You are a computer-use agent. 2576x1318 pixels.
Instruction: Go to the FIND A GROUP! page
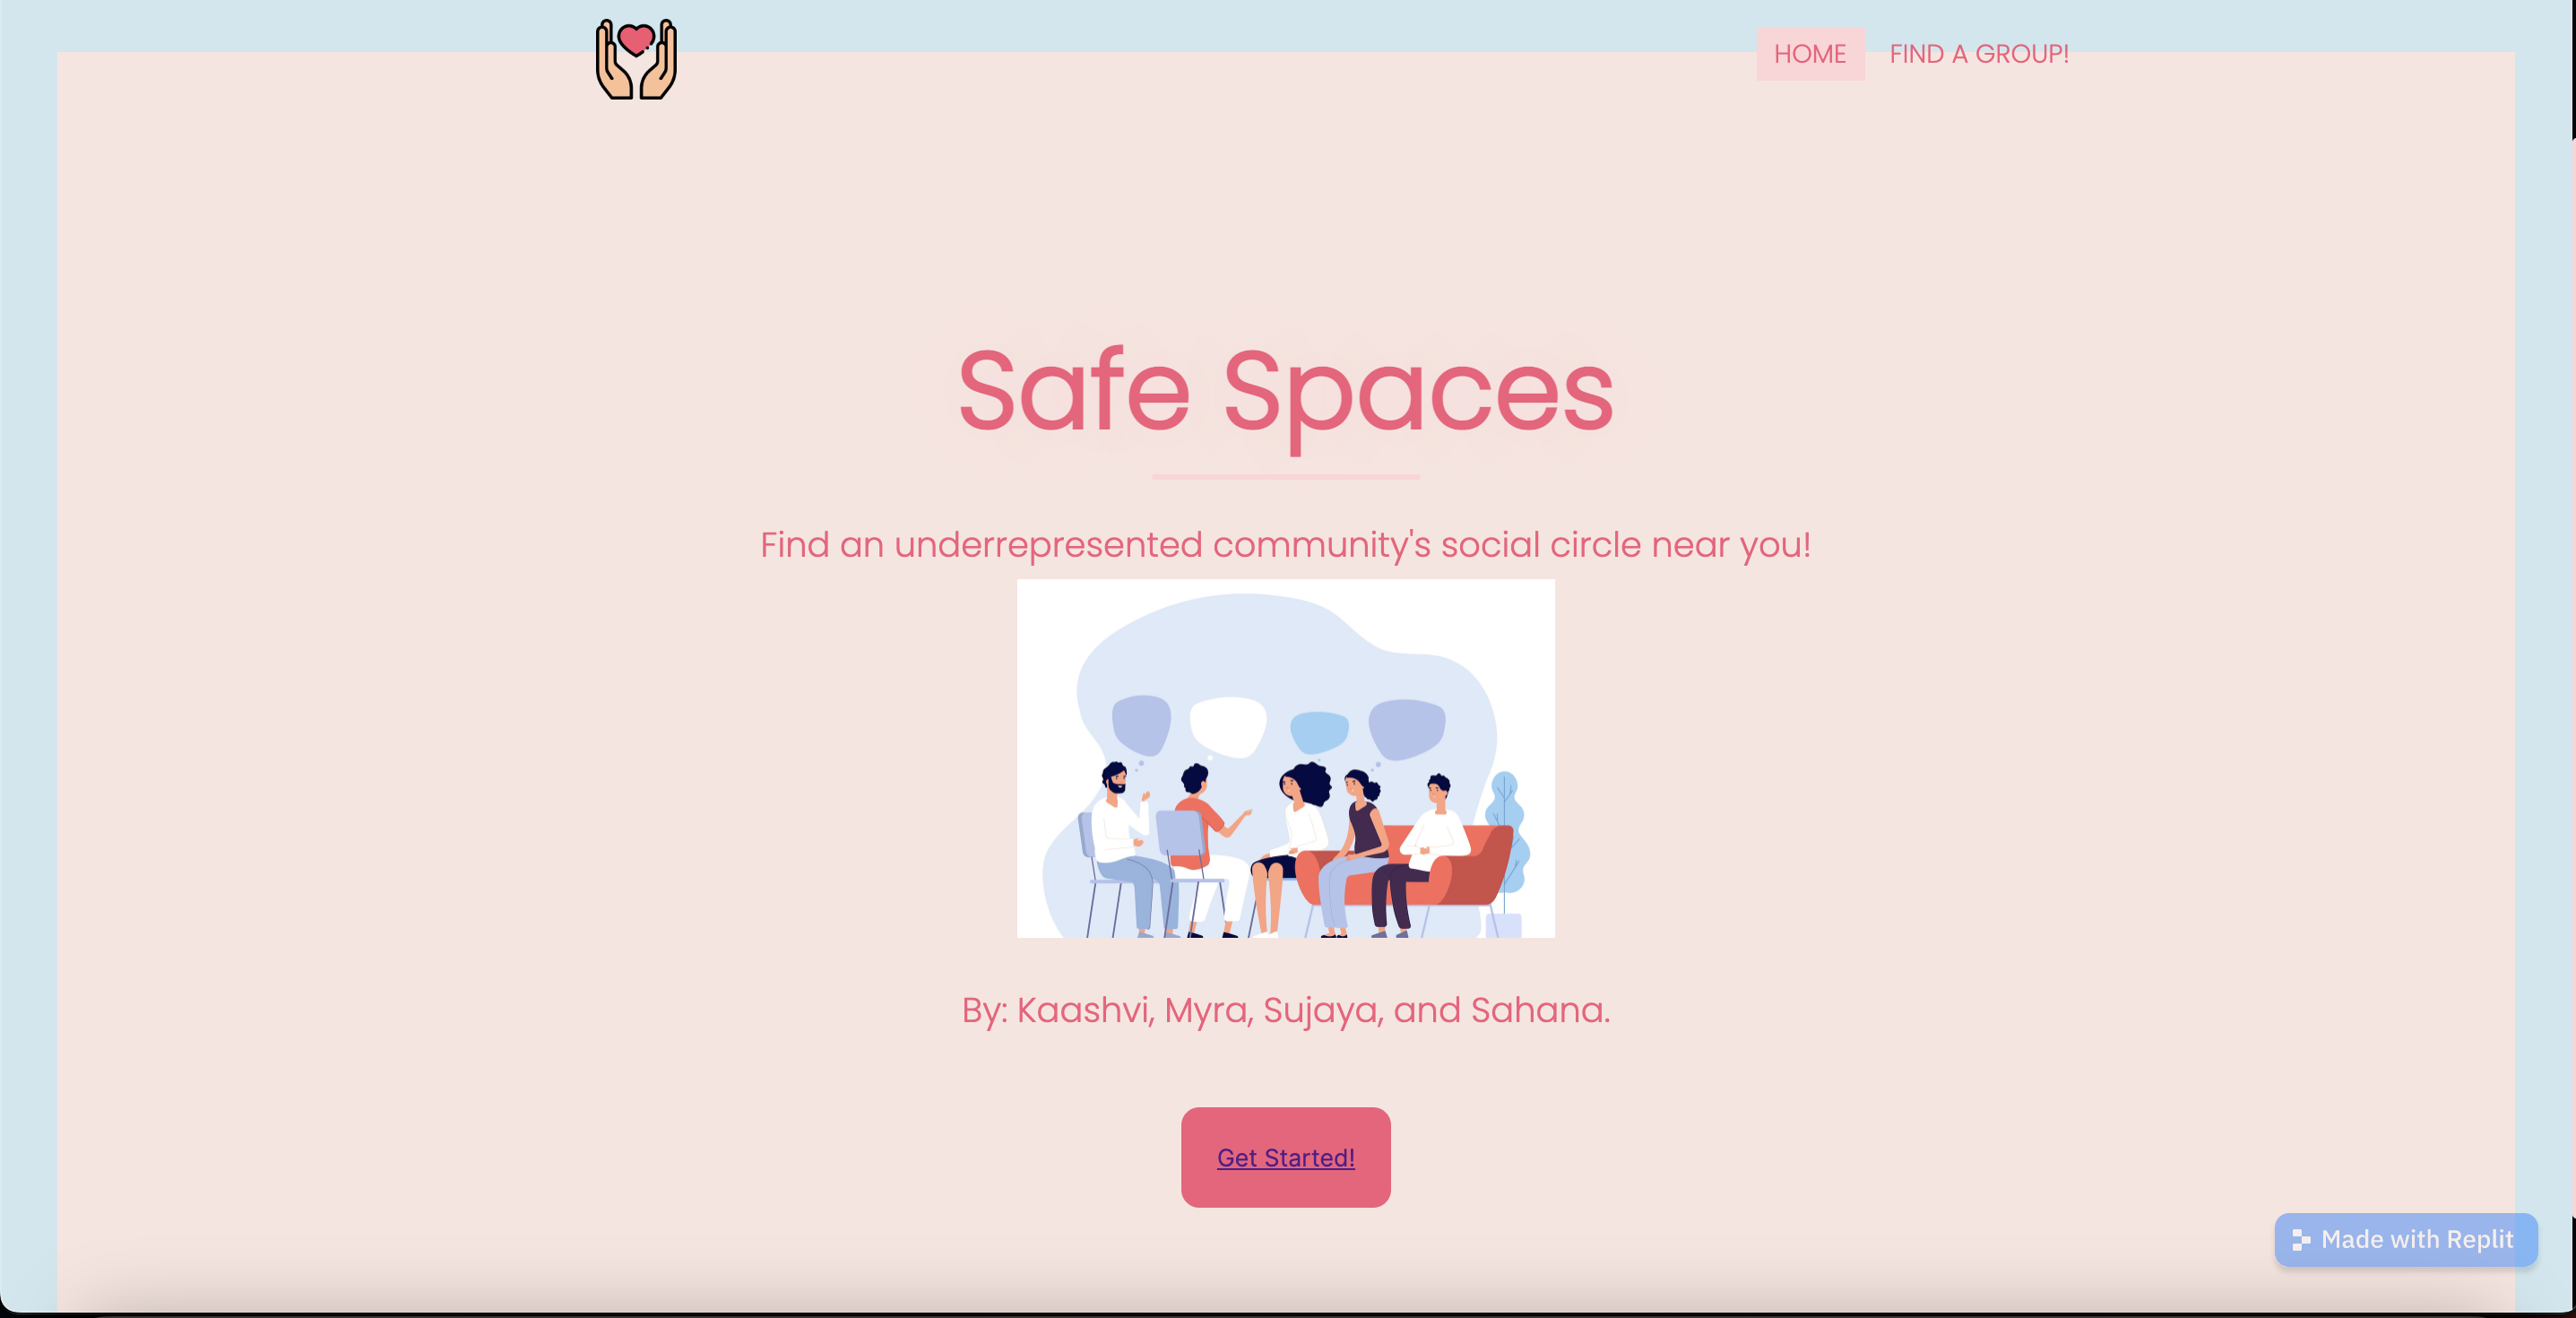(x=1978, y=54)
